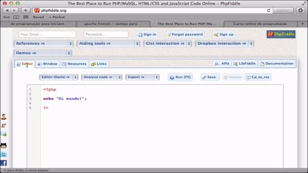Switch to the Window tab
Viewport: 308px width, 173px height.
pos(48,64)
